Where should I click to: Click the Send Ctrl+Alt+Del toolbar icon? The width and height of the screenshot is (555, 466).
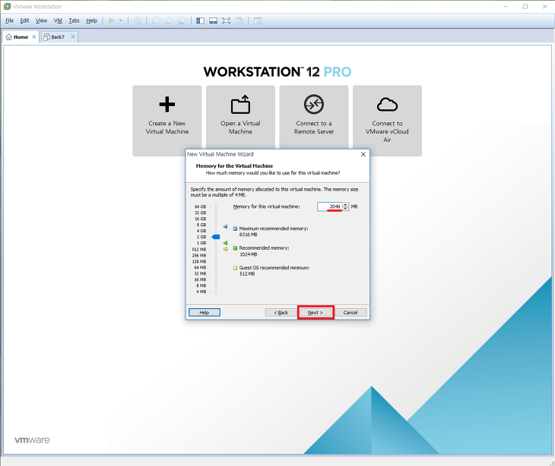[138, 20]
